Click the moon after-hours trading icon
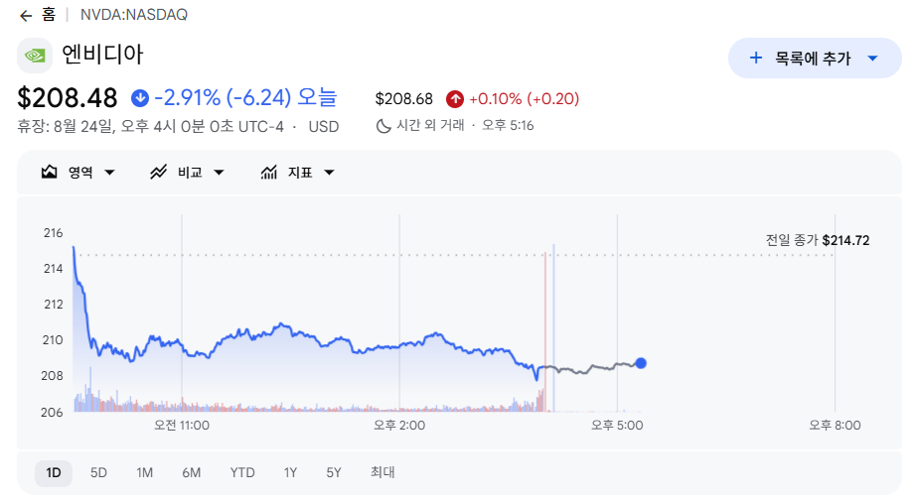Image resolution: width=916 pixels, height=503 pixels. [383, 126]
